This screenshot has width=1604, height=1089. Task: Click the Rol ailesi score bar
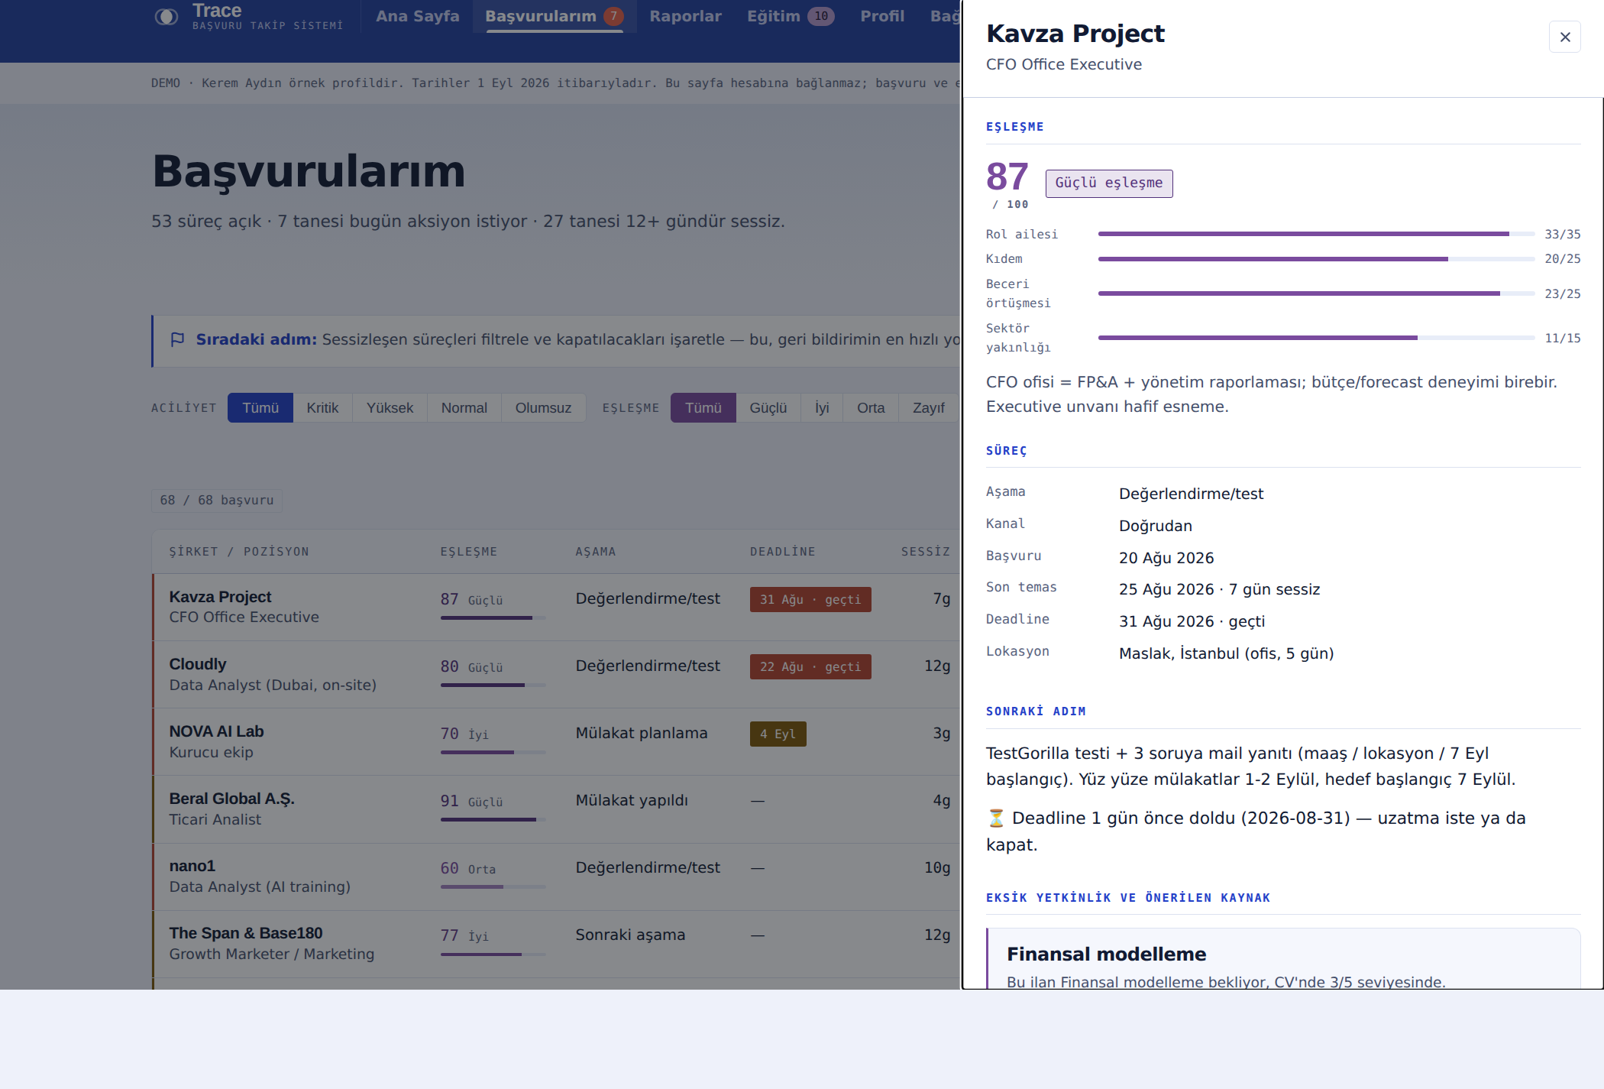(1316, 234)
